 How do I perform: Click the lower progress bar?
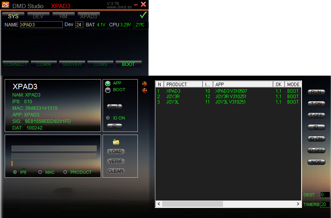coord(54,156)
